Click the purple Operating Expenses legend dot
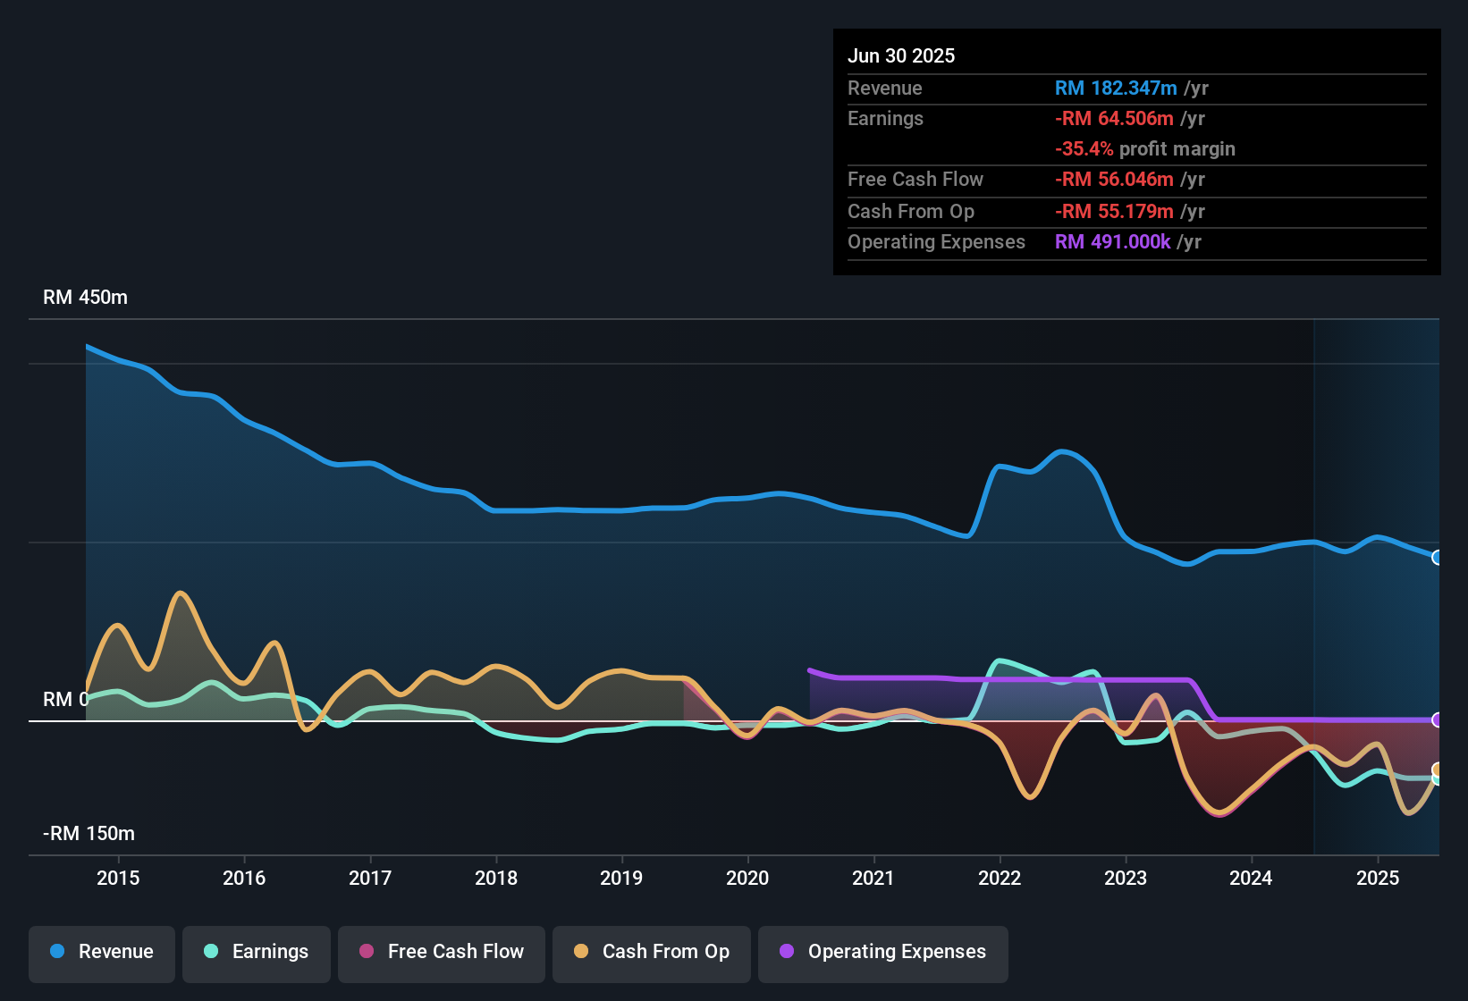 click(x=787, y=952)
